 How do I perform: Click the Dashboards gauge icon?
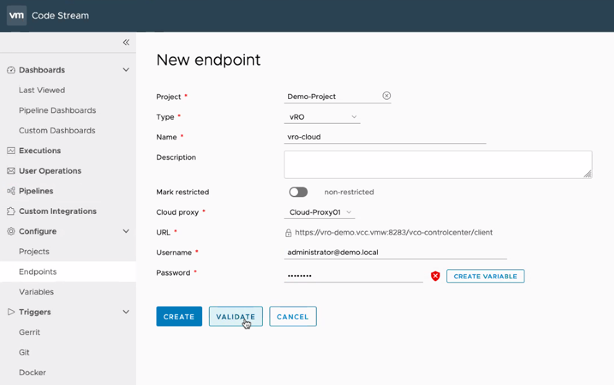[x=11, y=70]
